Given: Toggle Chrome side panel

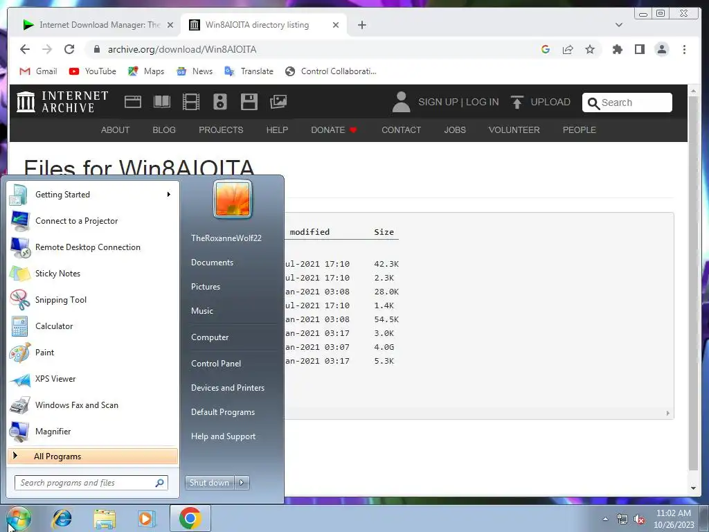Looking at the screenshot, I should tap(639, 49).
